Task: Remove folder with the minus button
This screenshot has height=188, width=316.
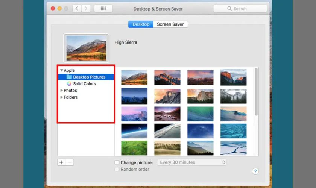Action: click(x=70, y=162)
